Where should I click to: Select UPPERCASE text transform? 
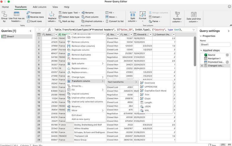pyautogui.click(x=156, y=87)
